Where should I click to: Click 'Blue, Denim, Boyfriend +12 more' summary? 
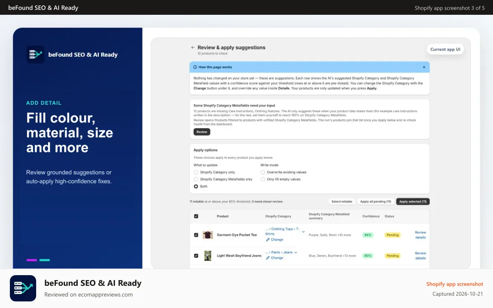tap(332, 255)
